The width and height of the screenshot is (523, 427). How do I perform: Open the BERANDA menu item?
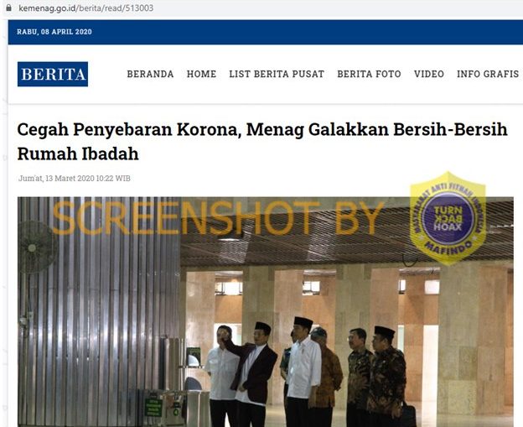click(x=150, y=74)
